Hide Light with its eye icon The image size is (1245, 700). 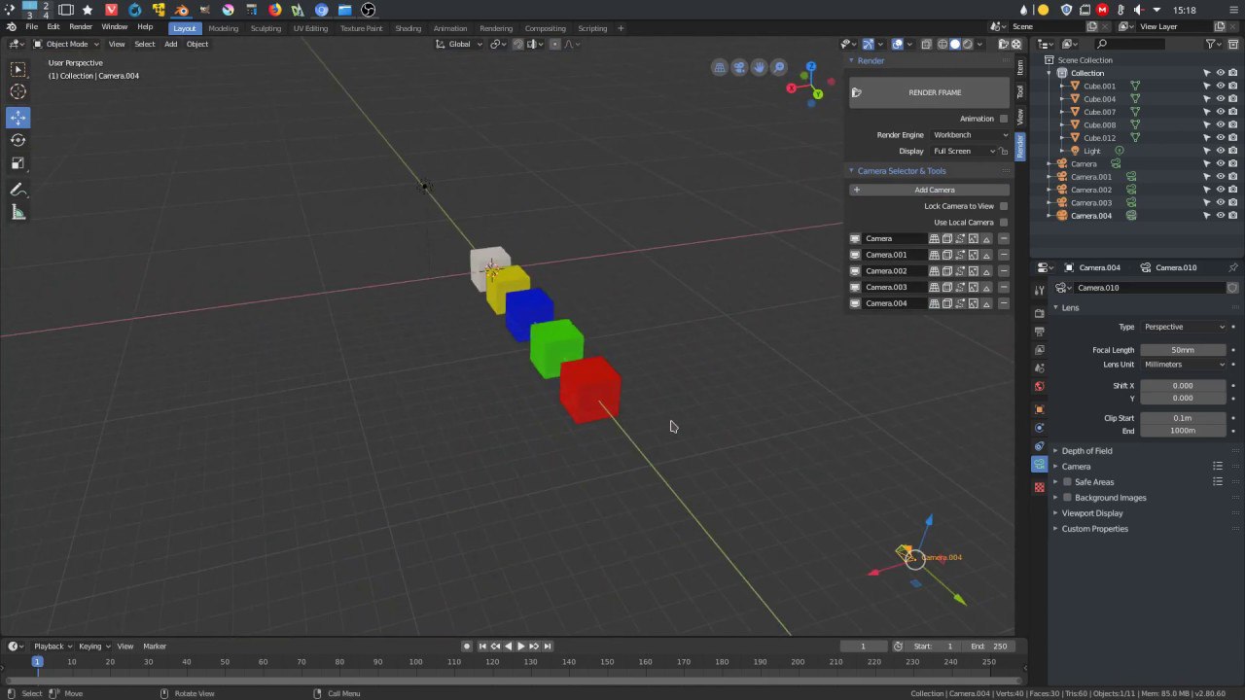coord(1221,151)
